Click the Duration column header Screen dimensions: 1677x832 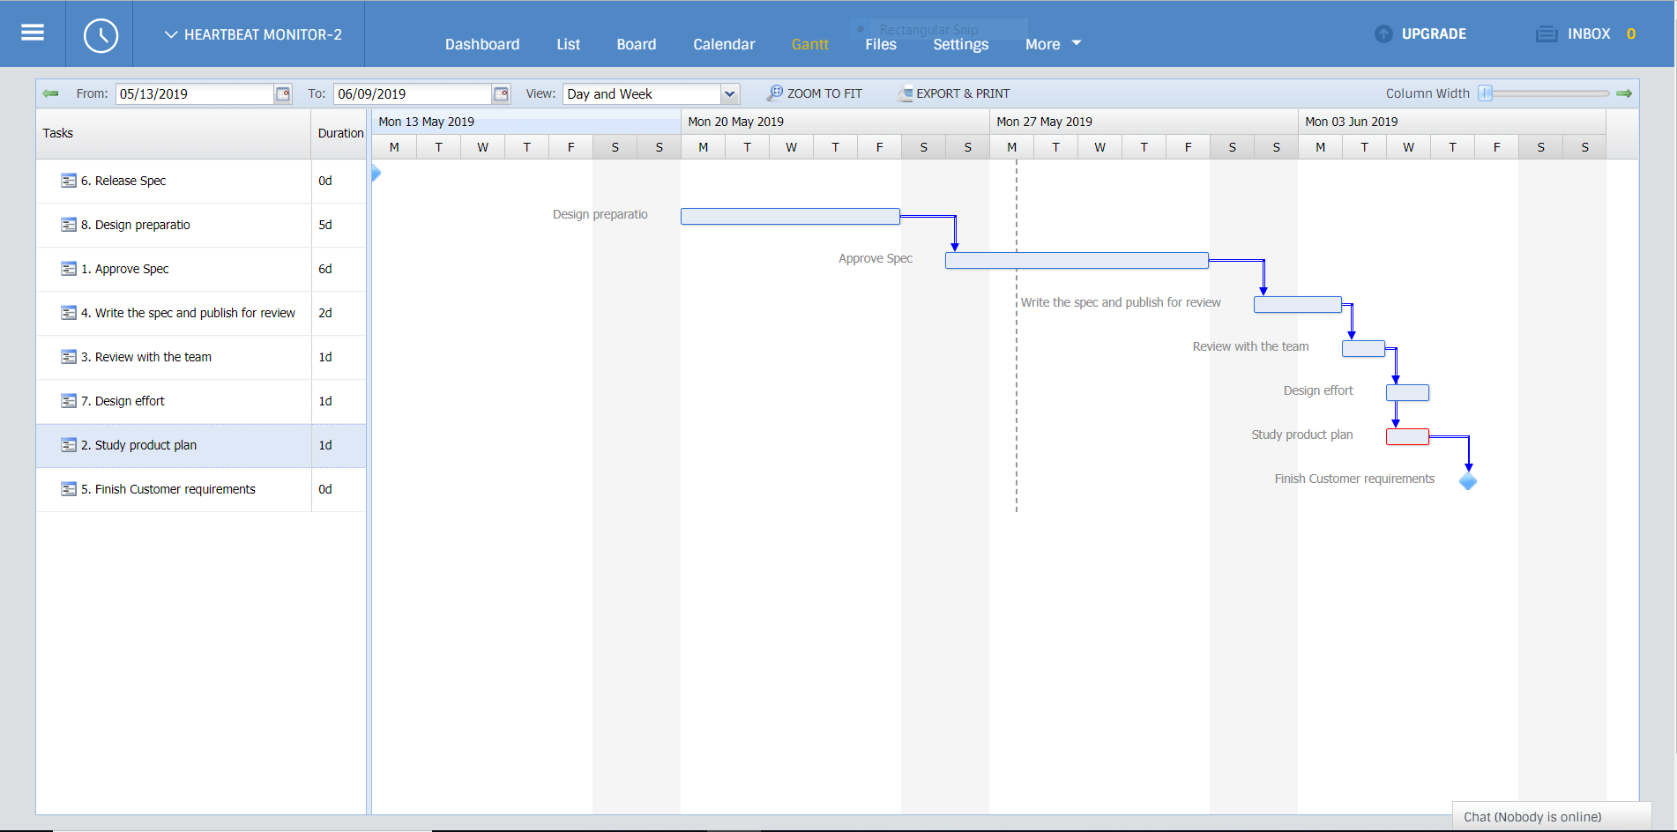340,133
